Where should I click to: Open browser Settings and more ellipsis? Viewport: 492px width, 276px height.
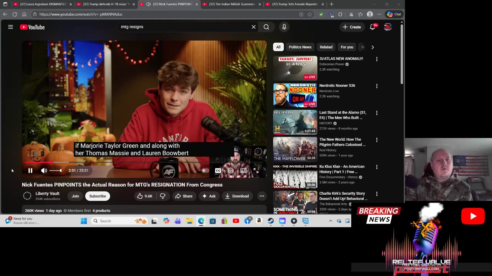(x=379, y=14)
